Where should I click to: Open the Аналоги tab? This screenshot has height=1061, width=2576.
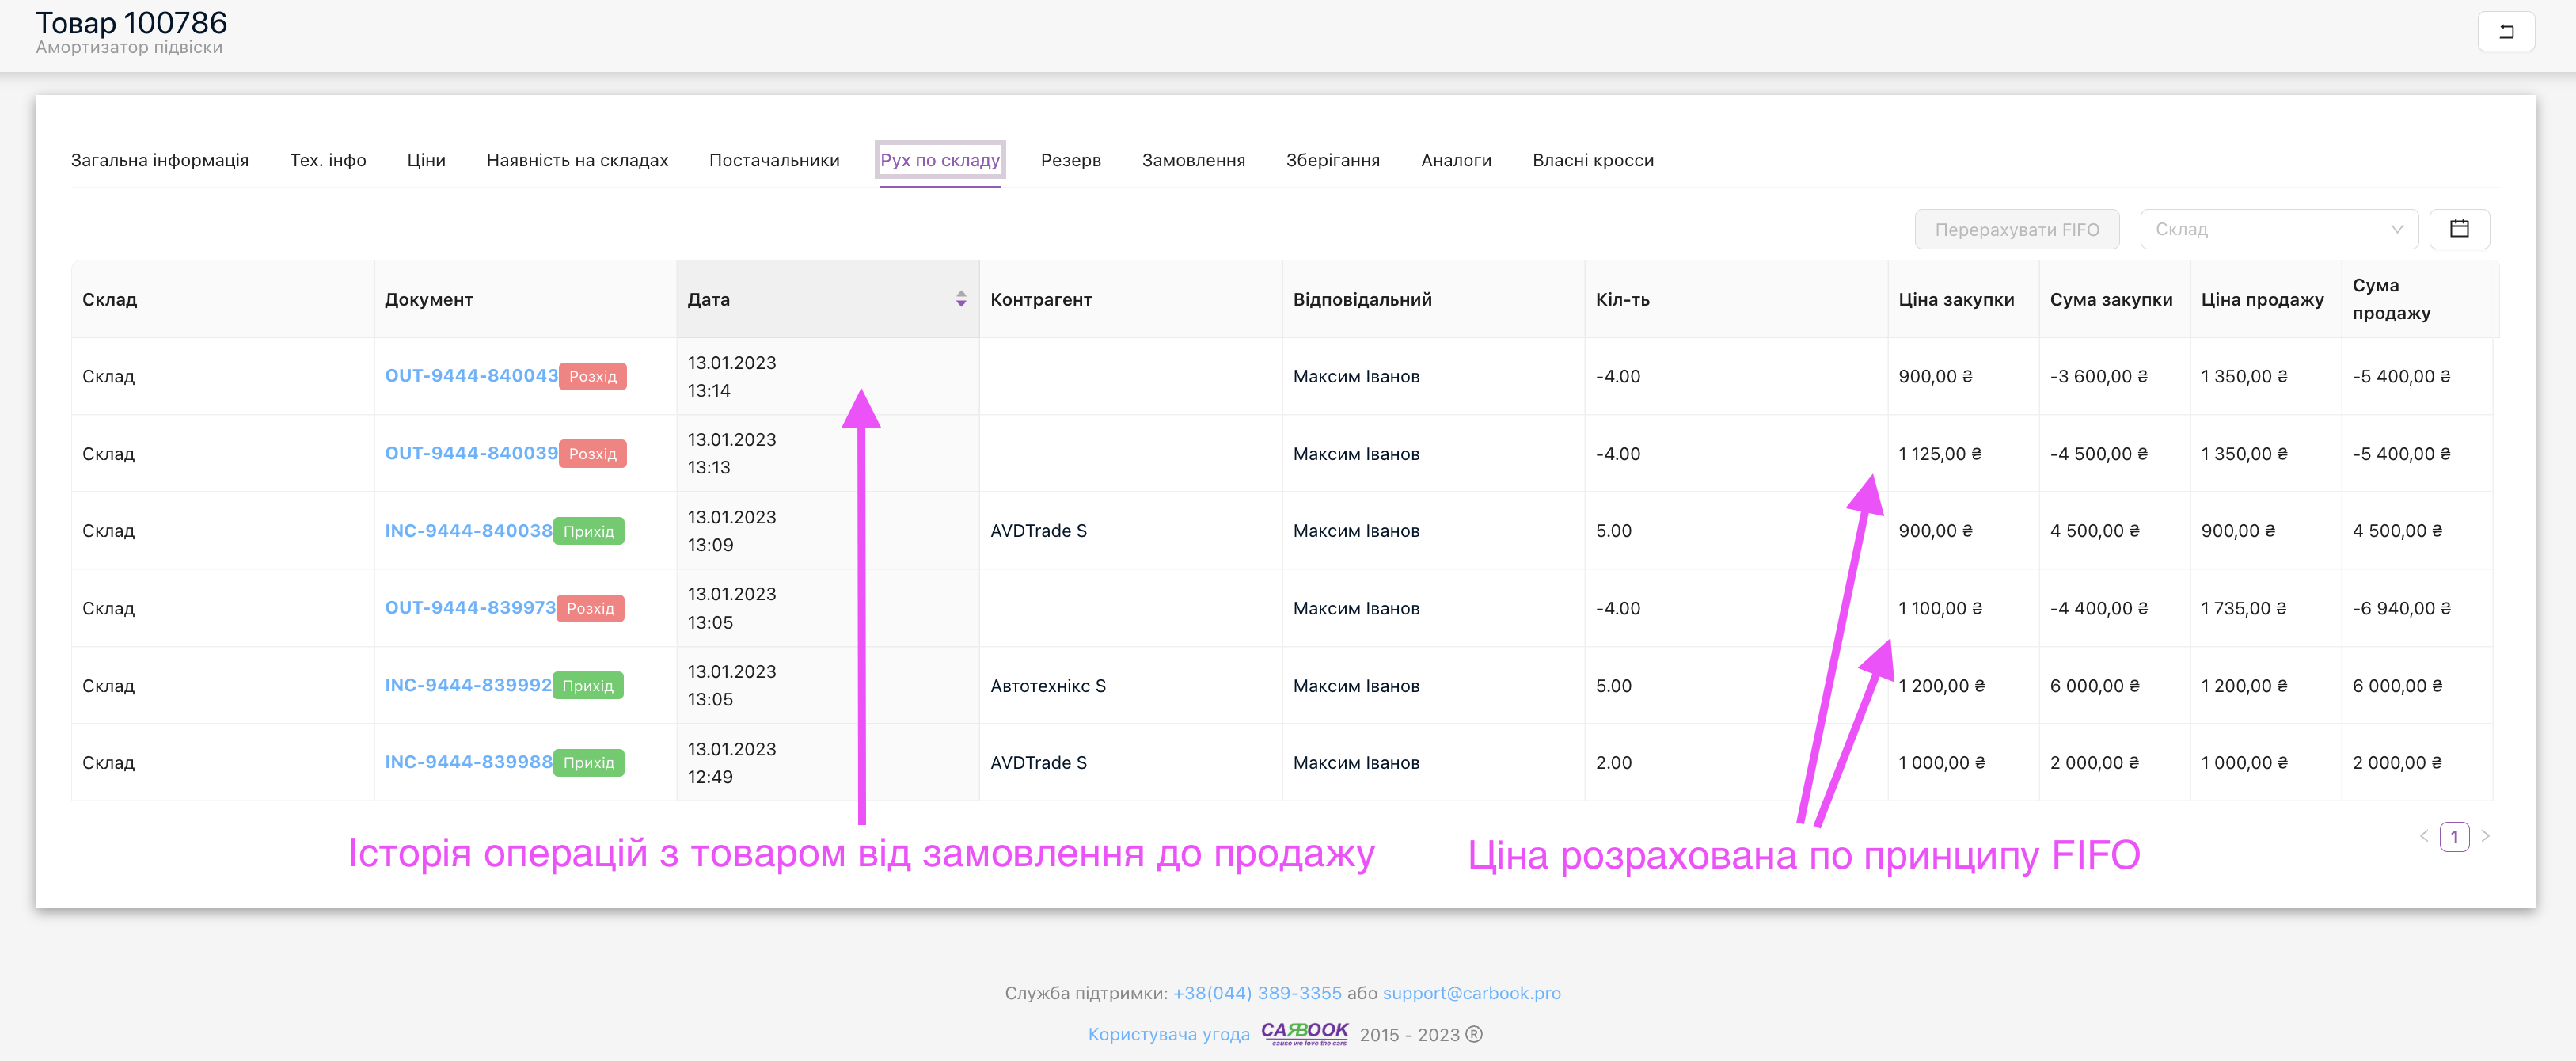click(x=1456, y=160)
